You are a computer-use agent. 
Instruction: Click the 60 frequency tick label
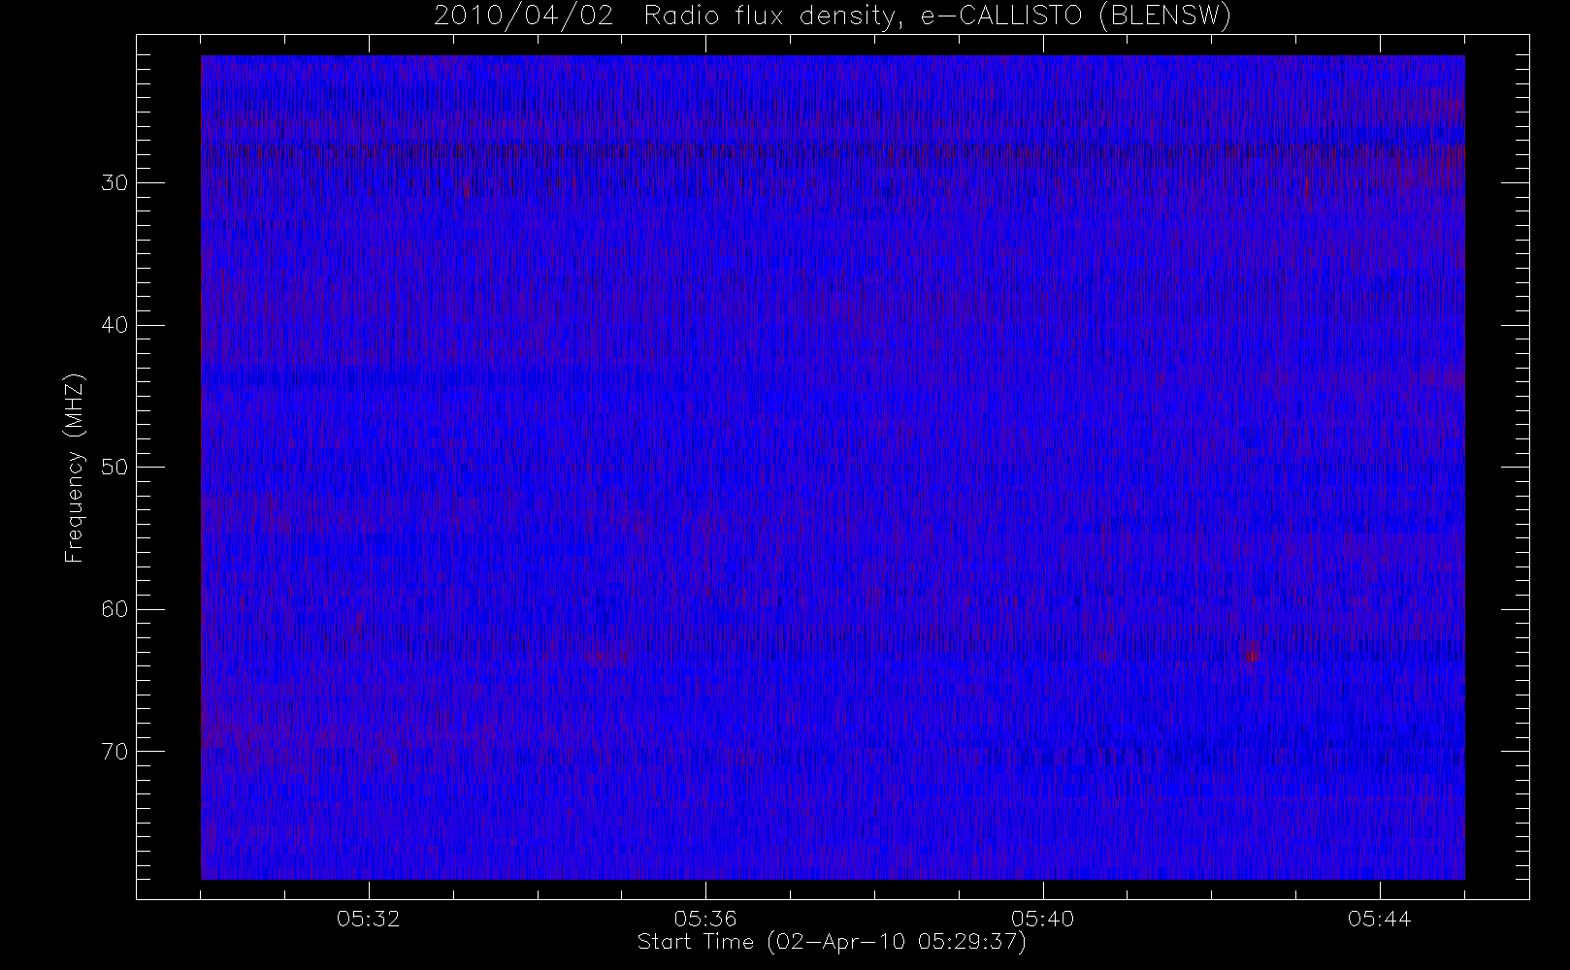tap(114, 609)
